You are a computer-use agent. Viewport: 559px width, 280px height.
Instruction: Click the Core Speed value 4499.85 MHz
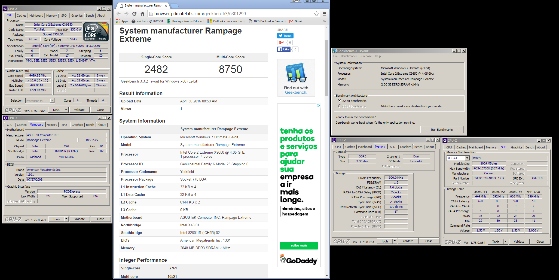38,75
